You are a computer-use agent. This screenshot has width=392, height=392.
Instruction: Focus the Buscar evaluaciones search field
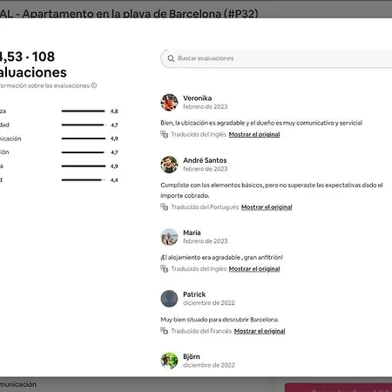pos(276,58)
